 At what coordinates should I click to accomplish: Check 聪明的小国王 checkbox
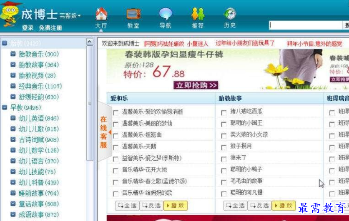223,124
